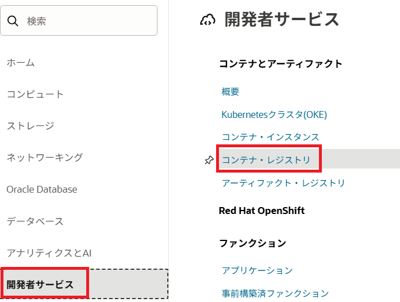Navigate to アーティファクト・レジストリ

283,183
